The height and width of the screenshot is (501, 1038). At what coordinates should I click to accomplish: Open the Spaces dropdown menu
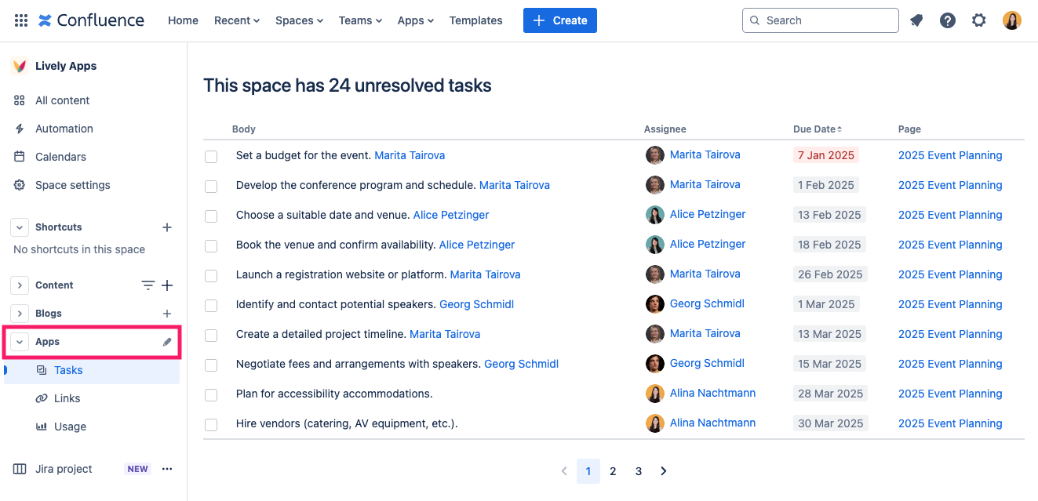[299, 20]
